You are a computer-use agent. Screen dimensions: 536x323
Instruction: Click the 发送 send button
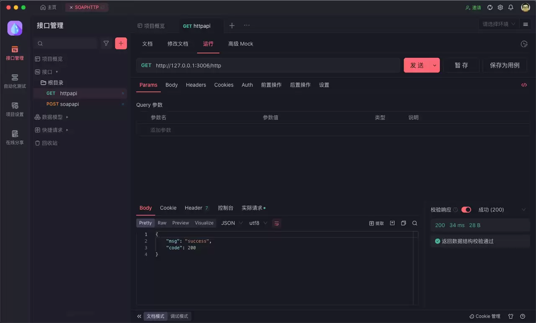click(417, 65)
